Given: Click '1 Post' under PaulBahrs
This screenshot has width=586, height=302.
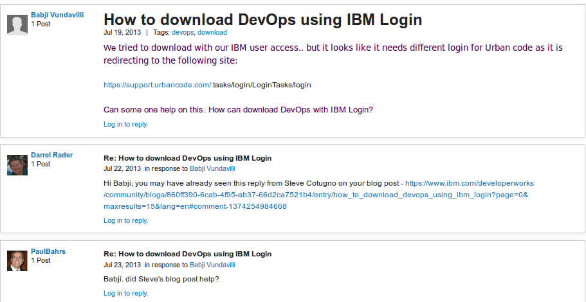Looking at the screenshot, I should (x=41, y=260).
